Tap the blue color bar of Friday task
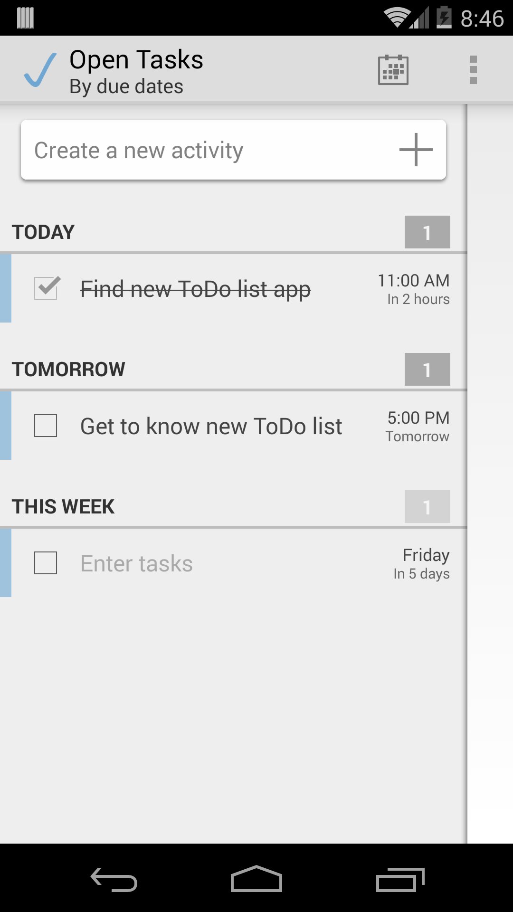513x912 pixels. click(x=6, y=563)
